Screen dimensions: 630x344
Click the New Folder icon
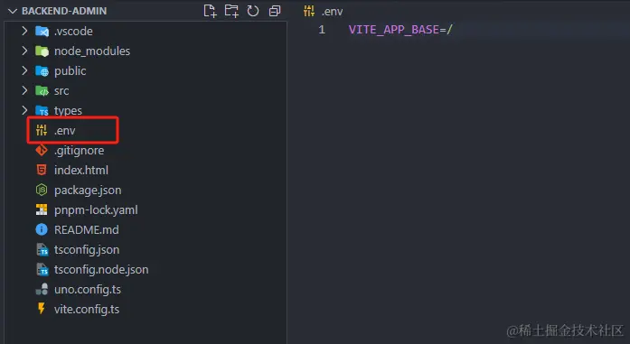[x=231, y=11]
